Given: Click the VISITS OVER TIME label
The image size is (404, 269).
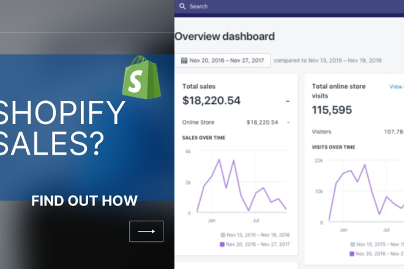Looking at the screenshot, I should pyautogui.click(x=334, y=147).
